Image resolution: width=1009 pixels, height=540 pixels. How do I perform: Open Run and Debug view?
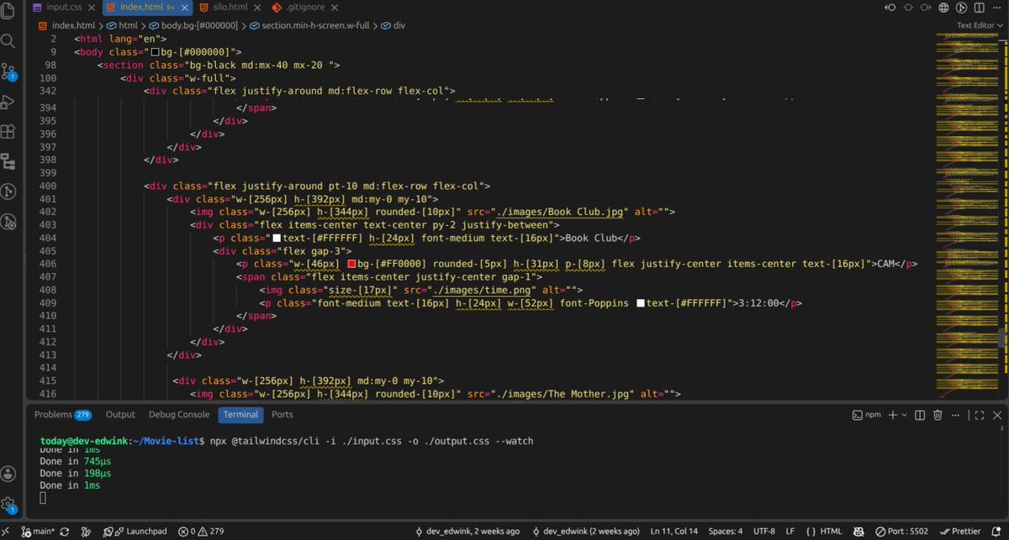coord(8,102)
